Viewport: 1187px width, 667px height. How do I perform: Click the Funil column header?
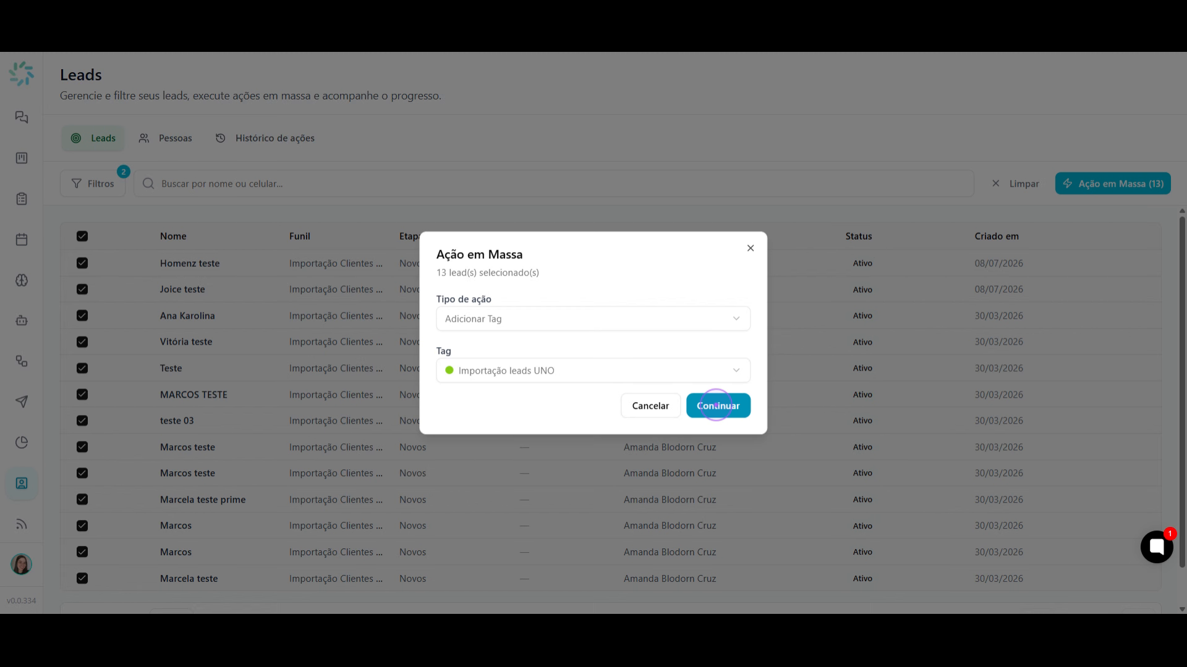pos(300,236)
